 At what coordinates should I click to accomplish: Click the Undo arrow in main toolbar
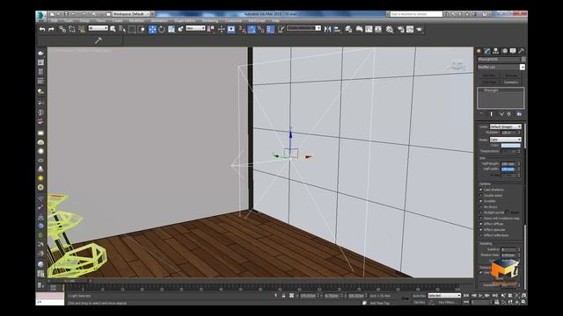point(42,29)
